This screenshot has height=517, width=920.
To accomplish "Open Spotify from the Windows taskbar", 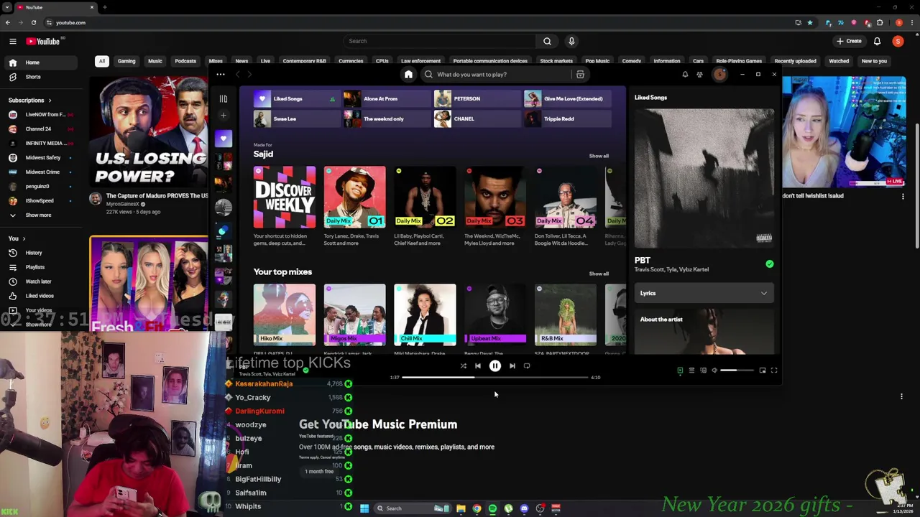I will [492, 508].
